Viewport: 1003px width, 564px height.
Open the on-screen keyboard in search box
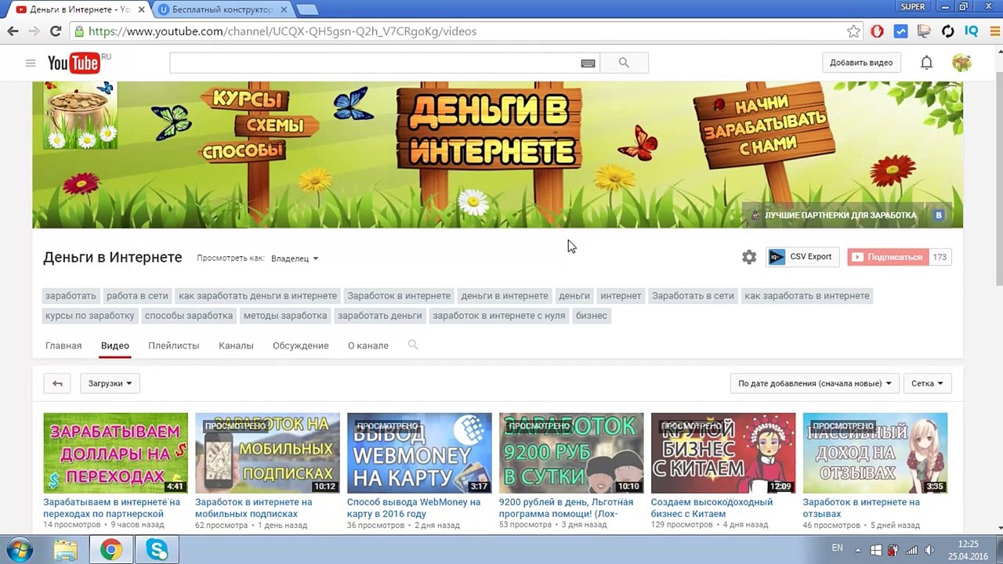point(588,63)
